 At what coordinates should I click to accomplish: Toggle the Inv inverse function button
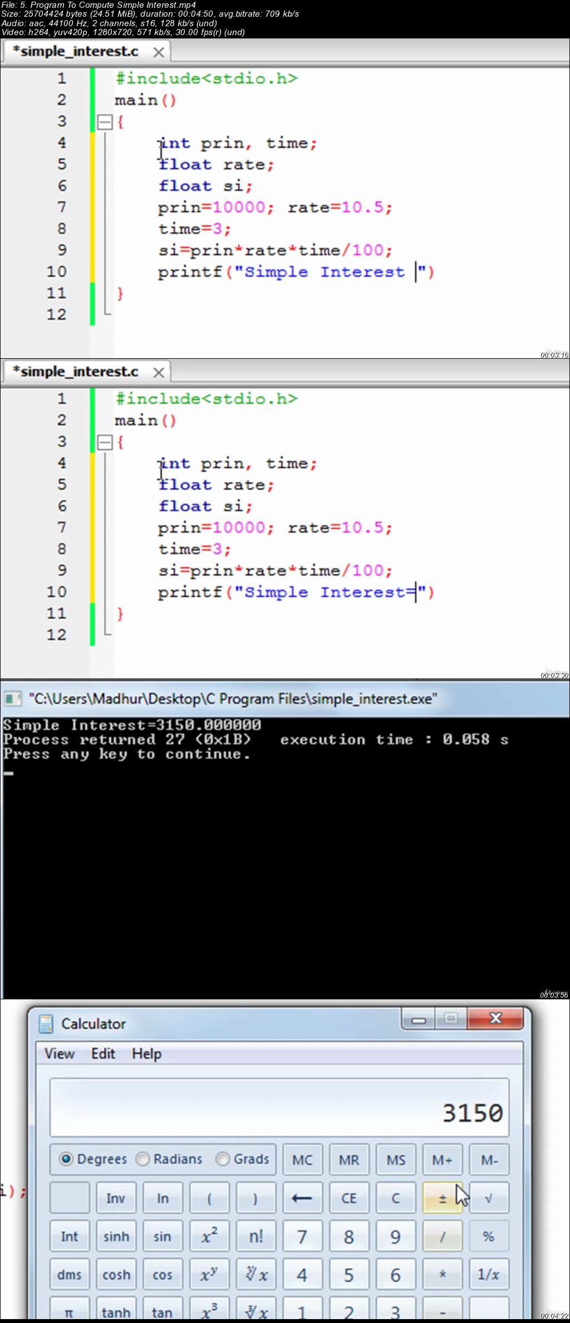click(116, 1198)
